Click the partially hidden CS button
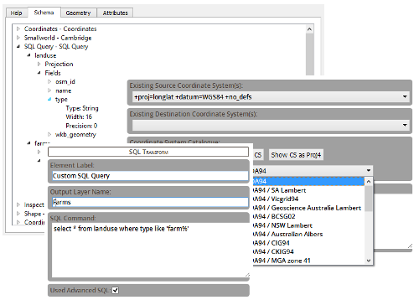 [257, 155]
